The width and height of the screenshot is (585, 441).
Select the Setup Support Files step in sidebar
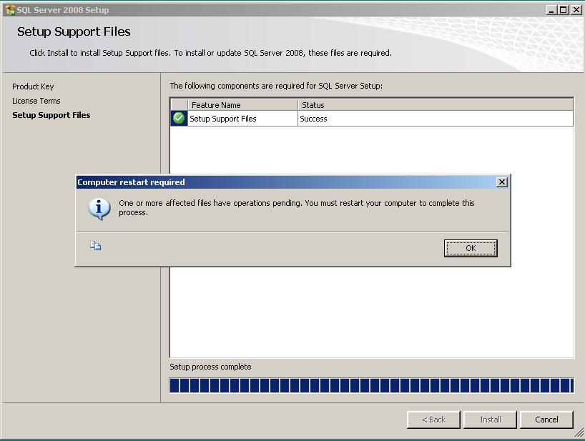tap(51, 115)
